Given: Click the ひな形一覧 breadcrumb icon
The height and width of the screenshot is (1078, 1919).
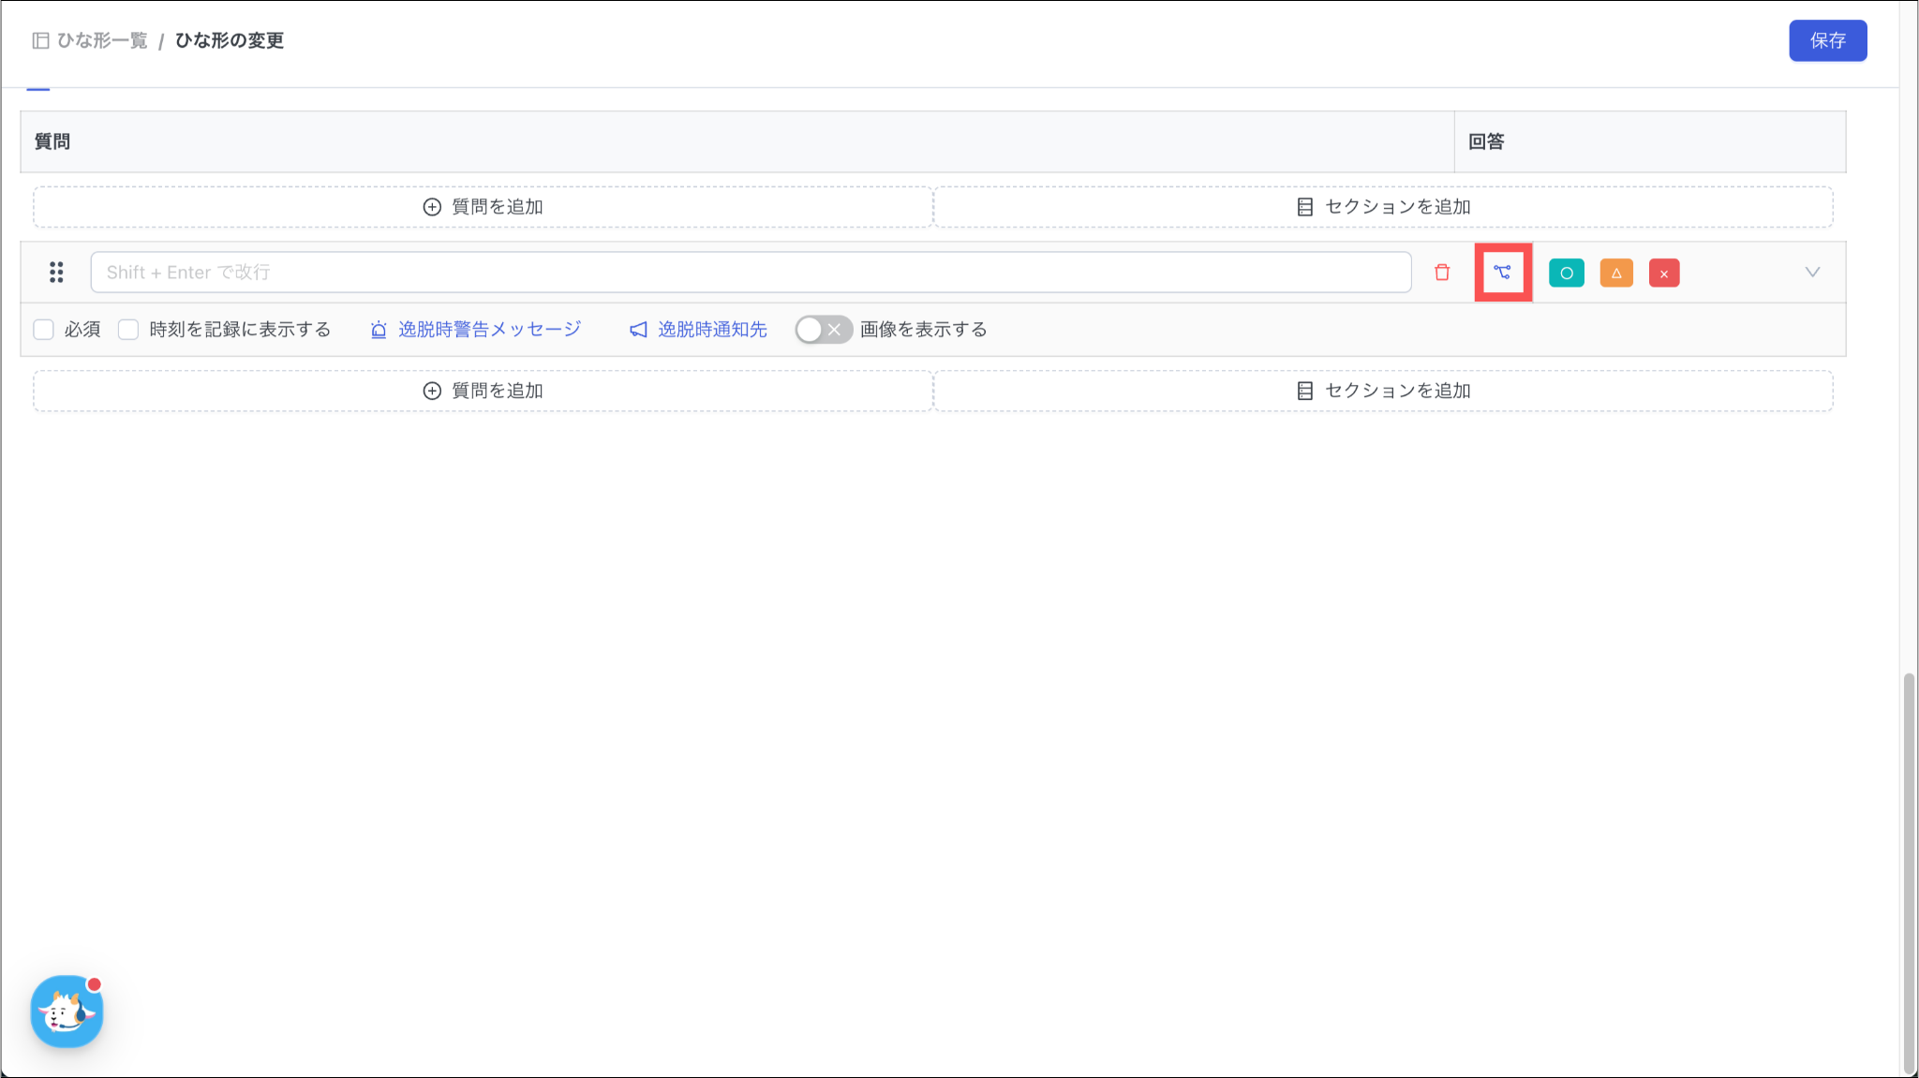Looking at the screenshot, I should point(40,40).
